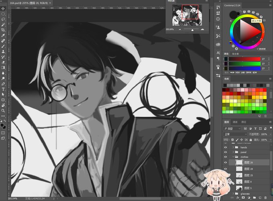Toggle lock position
The height and width of the screenshot is (201, 273).
(242, 140)
